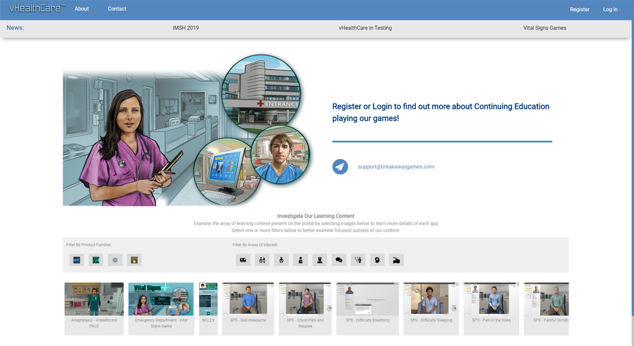Click the Register or Login heading text

tap(441, 112)
